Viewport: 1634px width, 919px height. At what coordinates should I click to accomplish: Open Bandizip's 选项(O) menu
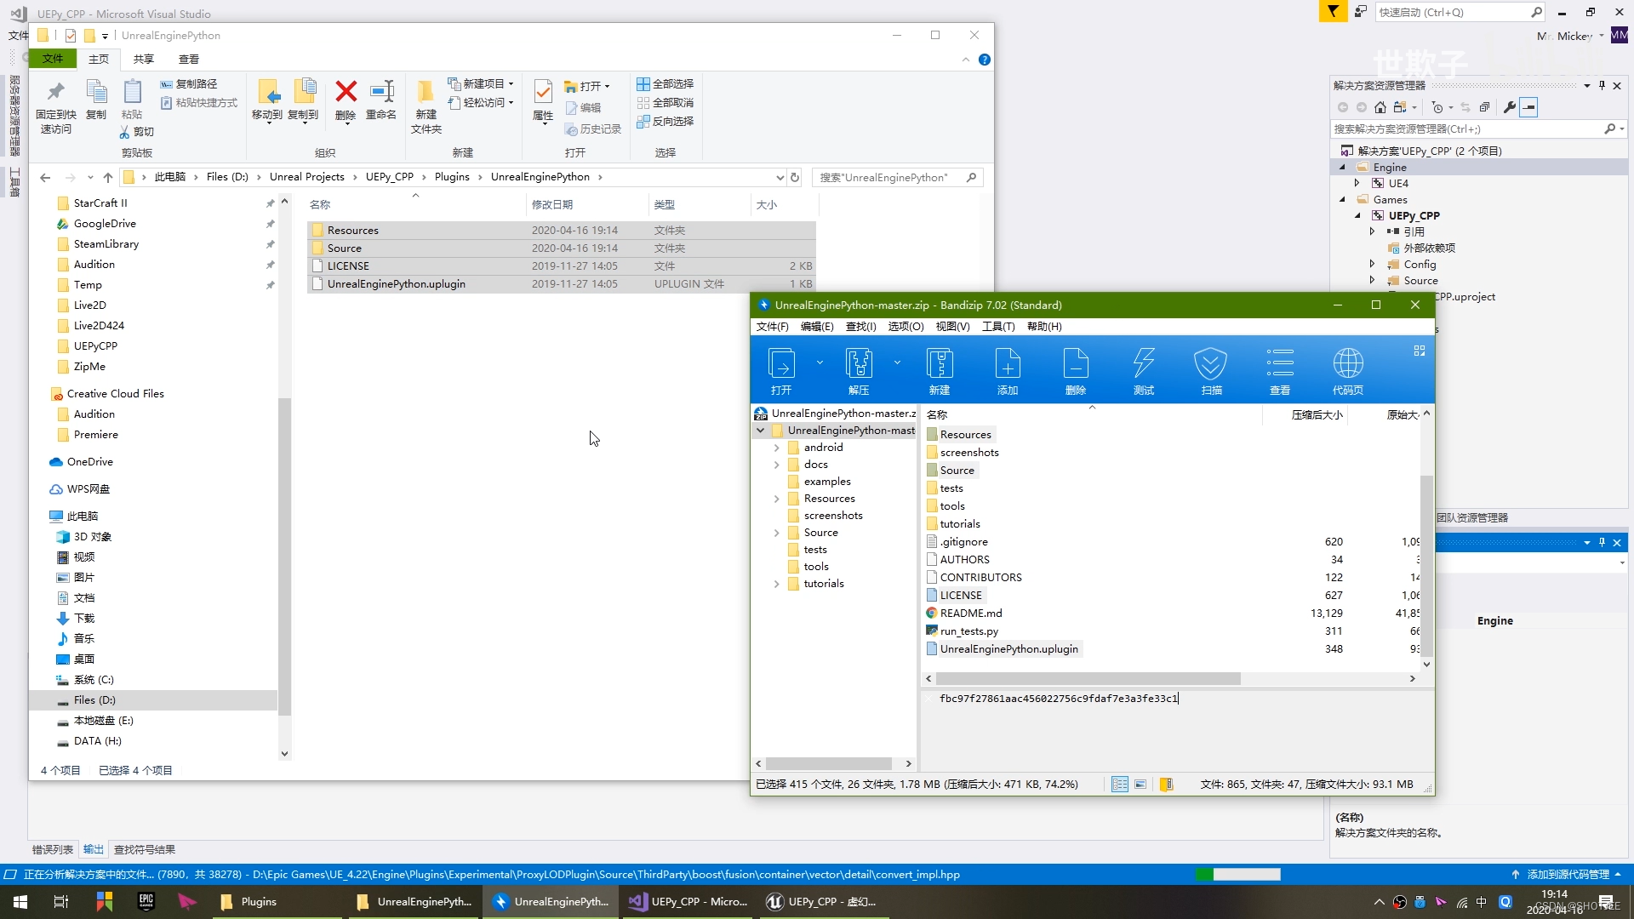[x=906, y=327]
